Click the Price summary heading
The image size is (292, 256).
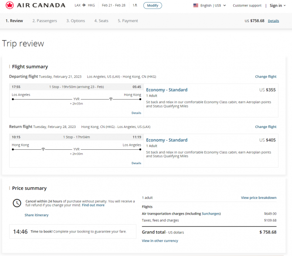pyautogui.click(x=29, y=188)
